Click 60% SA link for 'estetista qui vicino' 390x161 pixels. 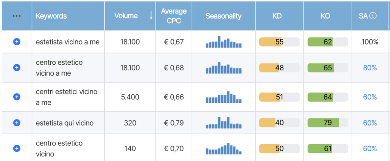point(369,123)
